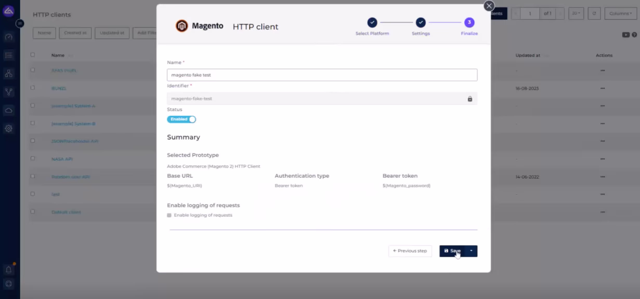Close the HTTP client dialog
The height and width of the screenshot is (299, 640).
[489, 6]
